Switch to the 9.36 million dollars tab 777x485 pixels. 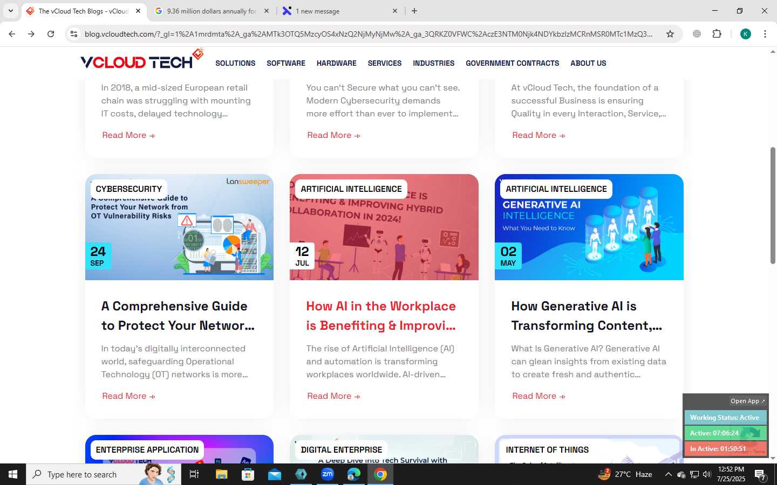[x=212, y=11]
